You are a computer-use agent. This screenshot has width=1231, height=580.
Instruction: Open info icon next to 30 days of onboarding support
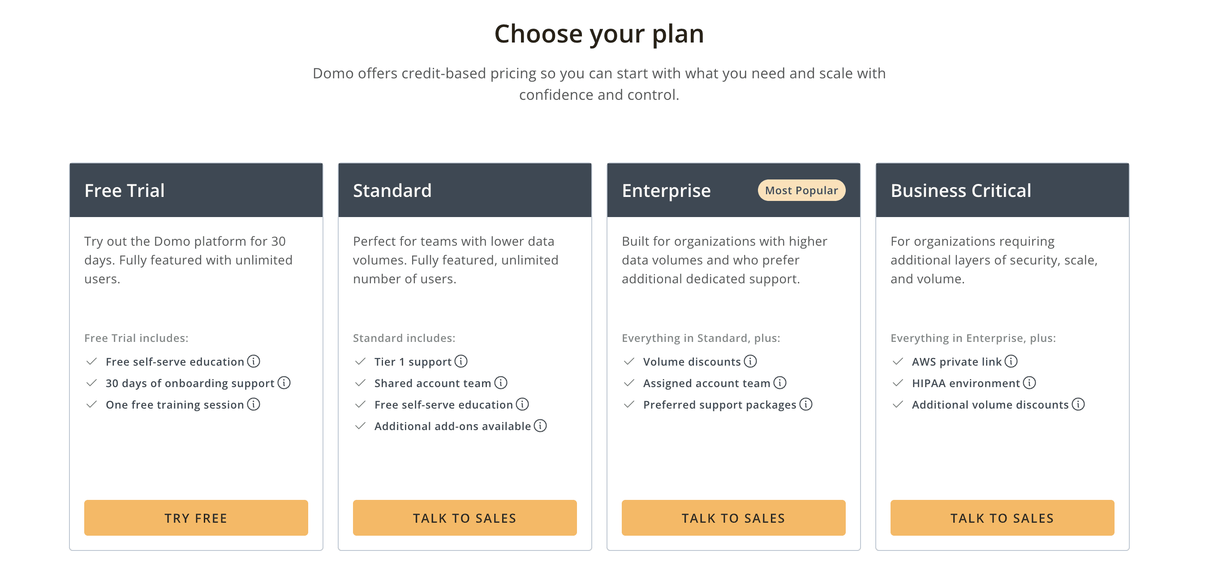point(284,383)
